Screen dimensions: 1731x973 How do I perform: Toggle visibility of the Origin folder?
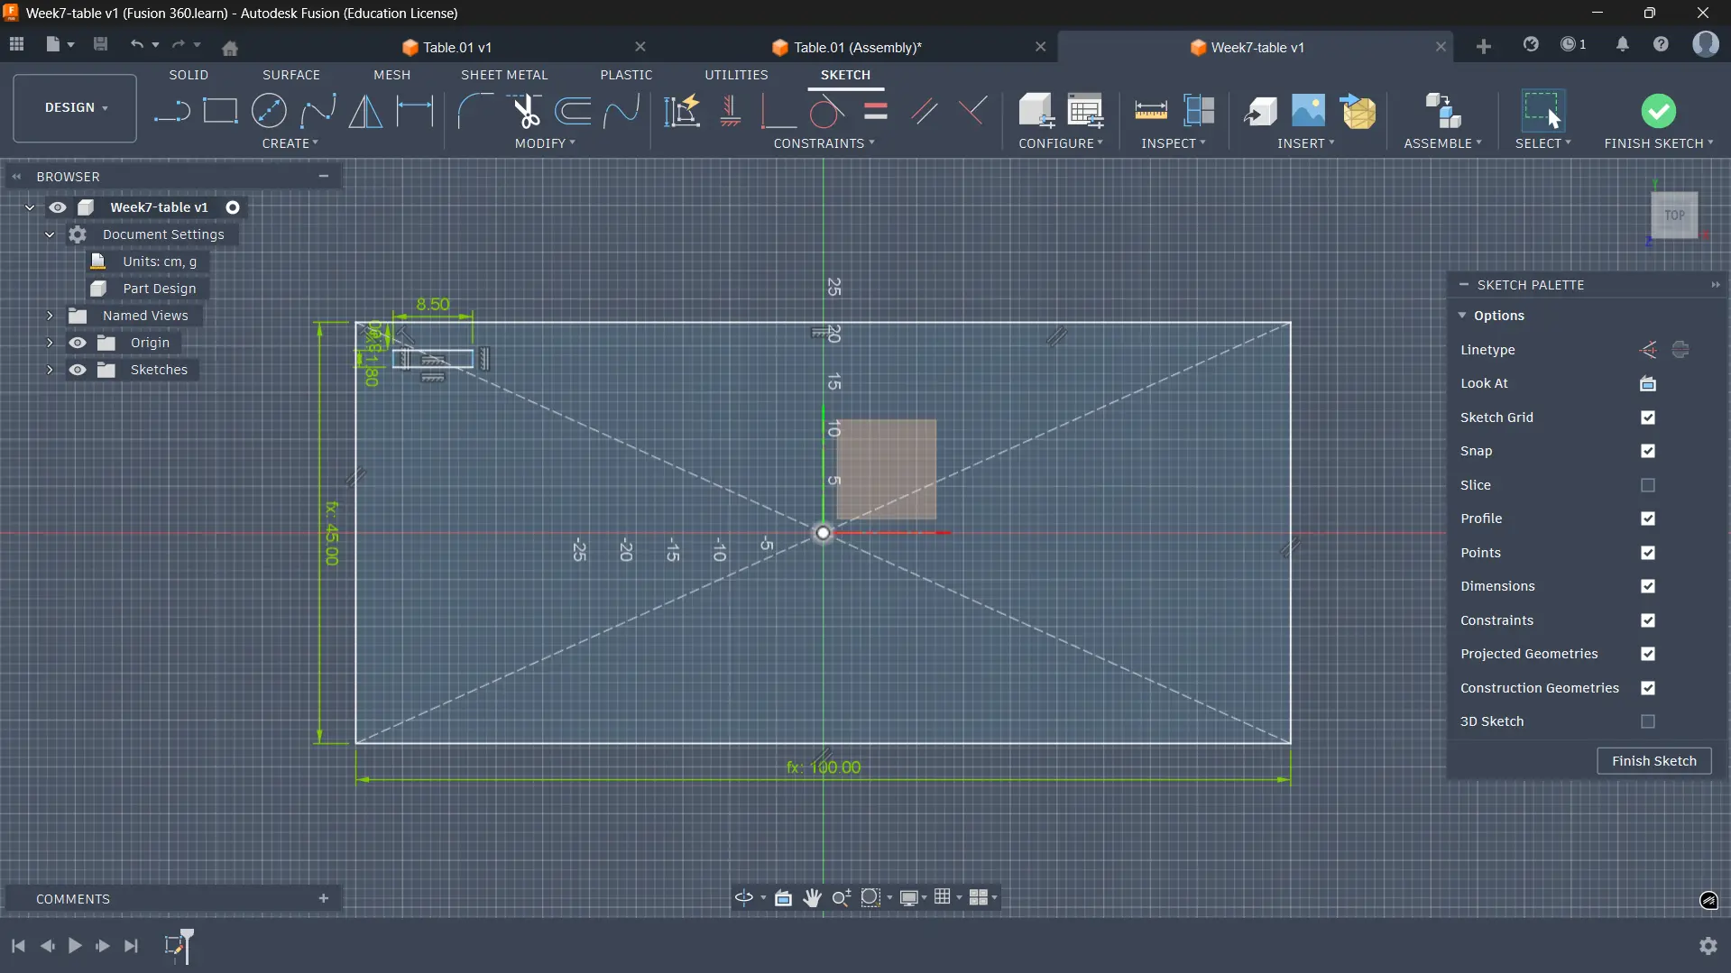78,343
